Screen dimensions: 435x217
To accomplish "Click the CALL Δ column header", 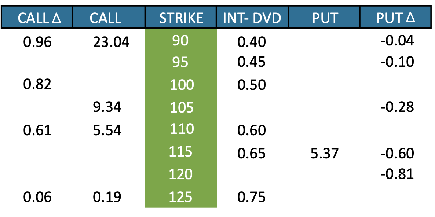I will 37,17.
